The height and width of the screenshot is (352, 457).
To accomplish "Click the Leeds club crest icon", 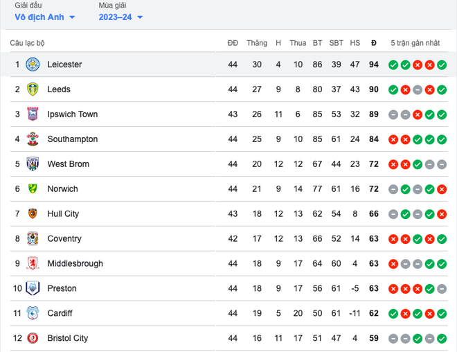I will coord(33,89).
